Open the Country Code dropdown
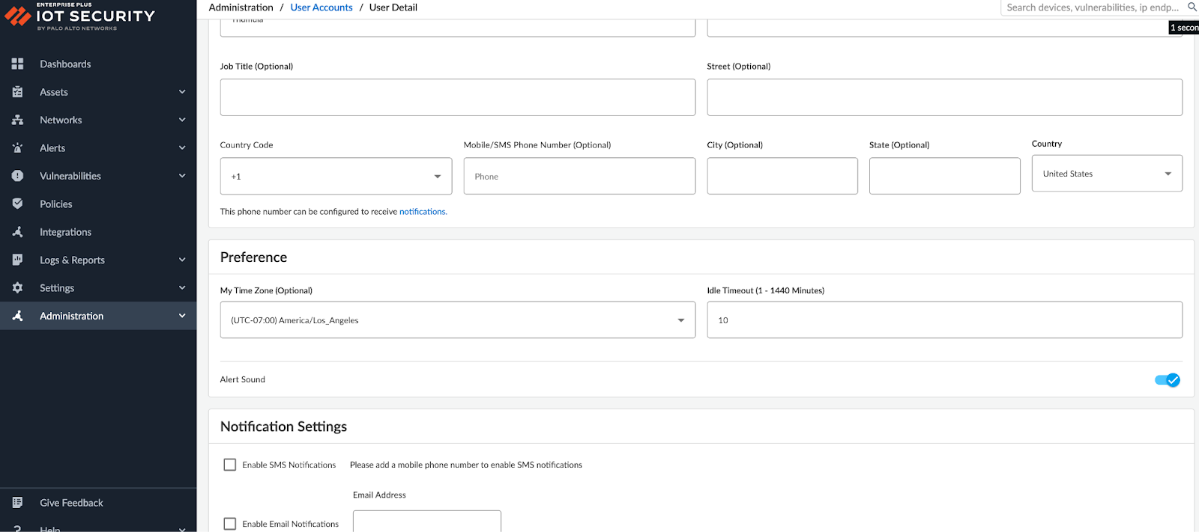 pyautogui.click(x=336, y=177)
